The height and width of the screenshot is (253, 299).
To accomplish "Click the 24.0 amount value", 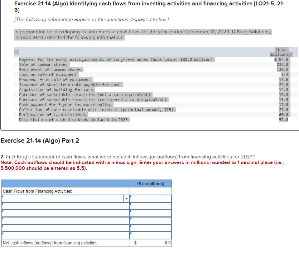I will coord(284,85).
